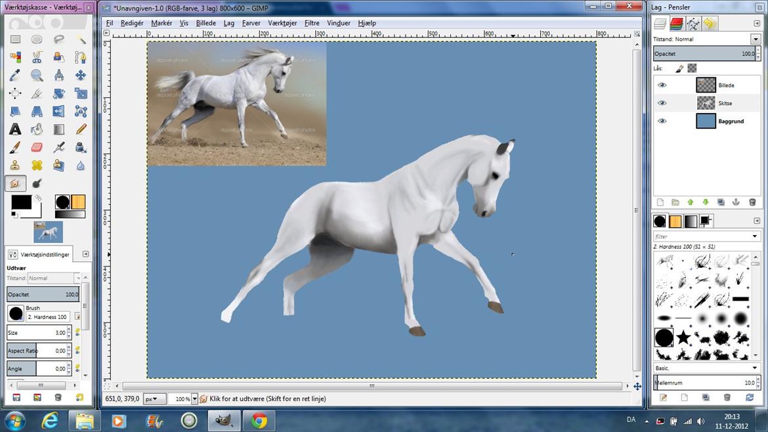This screenshot has width=768, height=432.
Task: Expand the Basic brush tag dropdown
Action: tap(755, 368)
